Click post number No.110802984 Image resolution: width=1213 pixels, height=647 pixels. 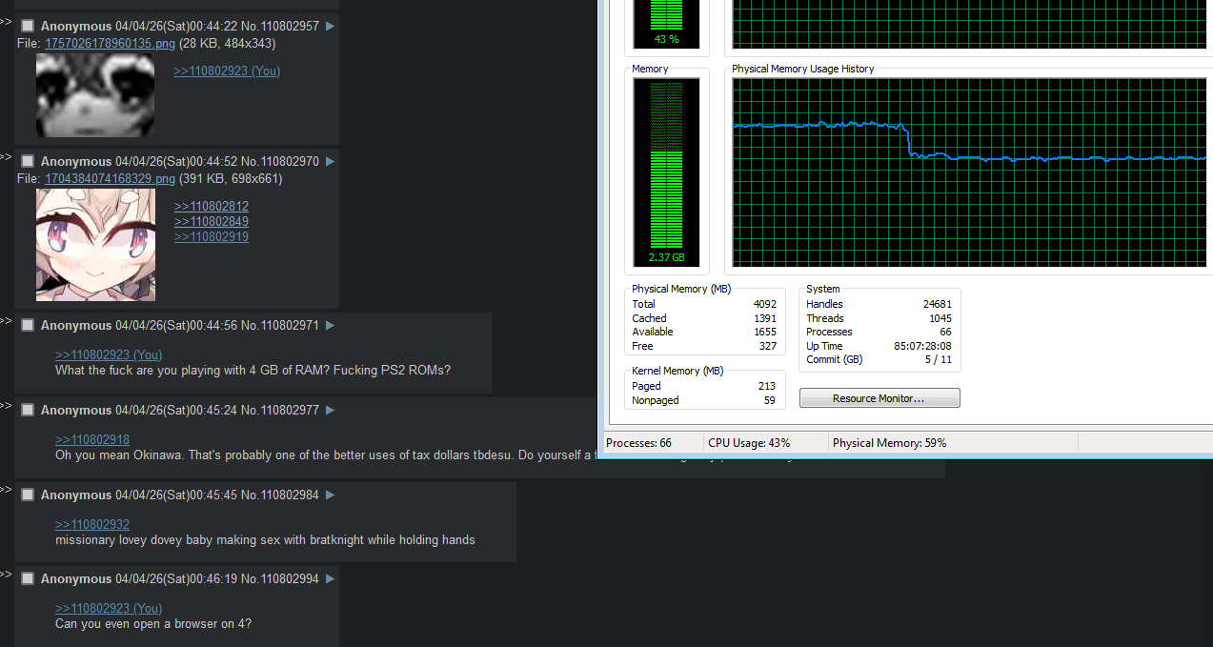(280, 495)
